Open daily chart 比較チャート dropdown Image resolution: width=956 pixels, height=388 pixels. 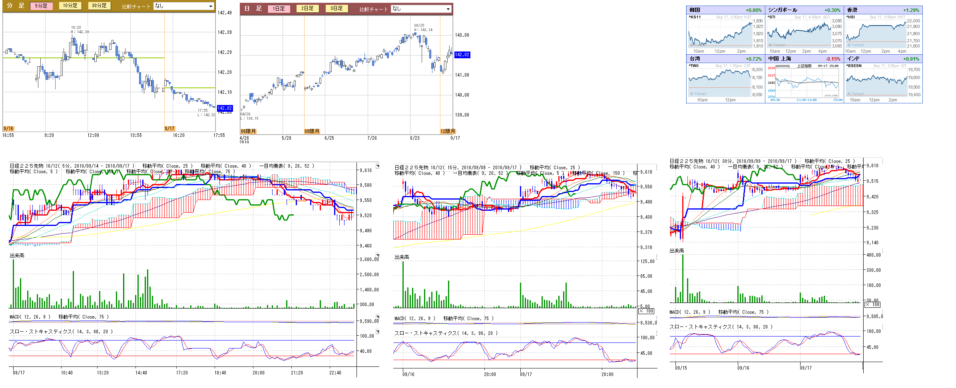421,9
